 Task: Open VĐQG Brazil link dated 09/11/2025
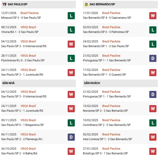29,120
